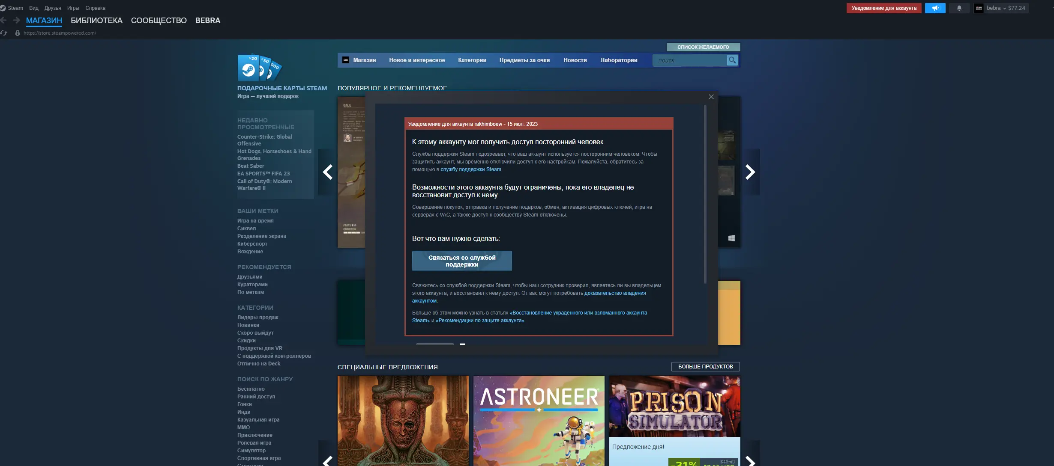
Task: Open Steam gift cards image
Action: tap(260, 68)
